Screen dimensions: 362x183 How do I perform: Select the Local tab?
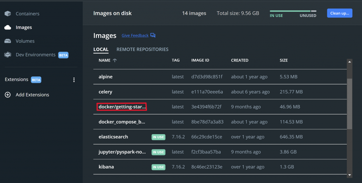tap(101, 50)
